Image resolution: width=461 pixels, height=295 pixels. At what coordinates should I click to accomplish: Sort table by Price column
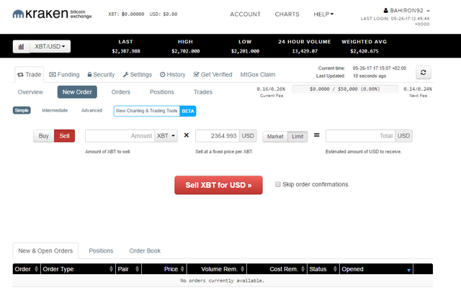pyautogui.click(x=164, y=269)
